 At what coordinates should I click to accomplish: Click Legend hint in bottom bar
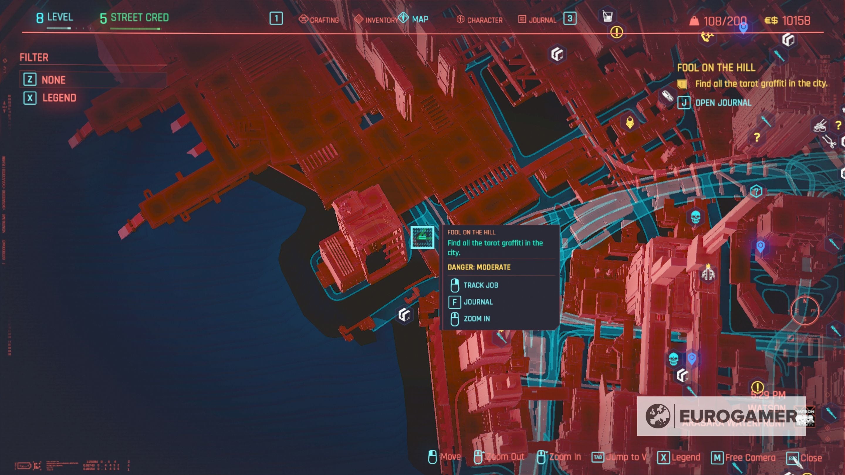(x=679, y=458)
